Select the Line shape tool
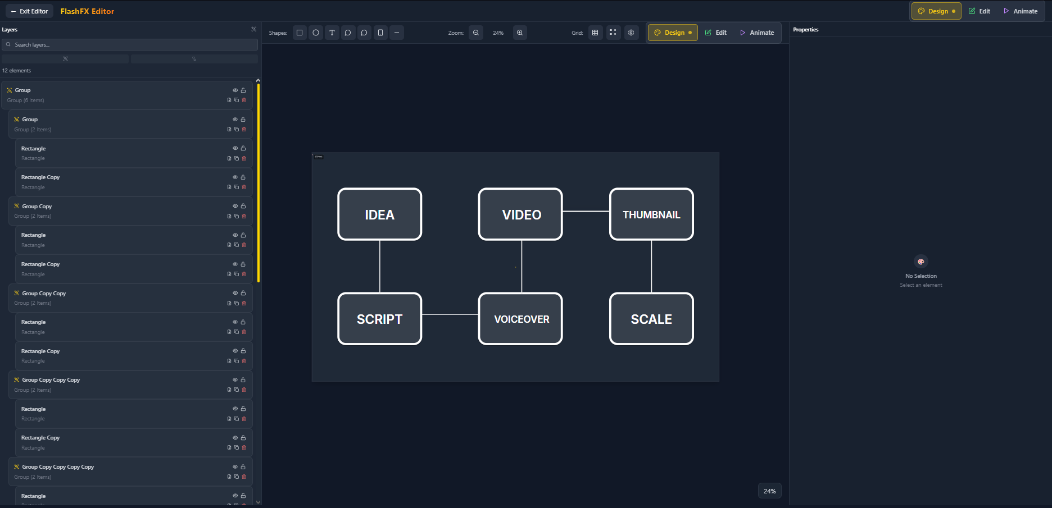The height and width of the screenshot is (508, 1052). [x=397, y=33]
